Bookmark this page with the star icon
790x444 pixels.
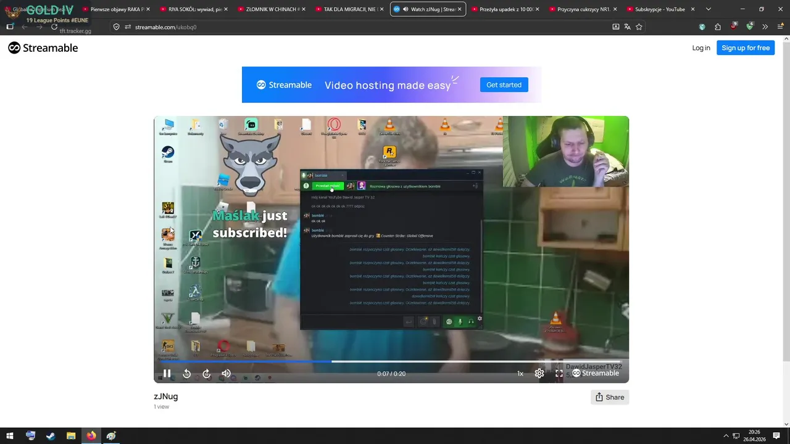coord(639,27)
